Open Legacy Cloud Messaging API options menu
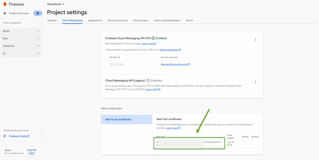The image size is (319, 160). tap(255, 82)
